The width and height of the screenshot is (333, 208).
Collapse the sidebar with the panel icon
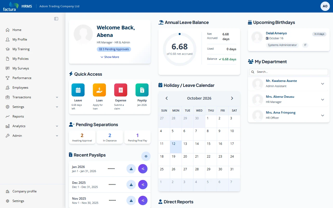56,19
